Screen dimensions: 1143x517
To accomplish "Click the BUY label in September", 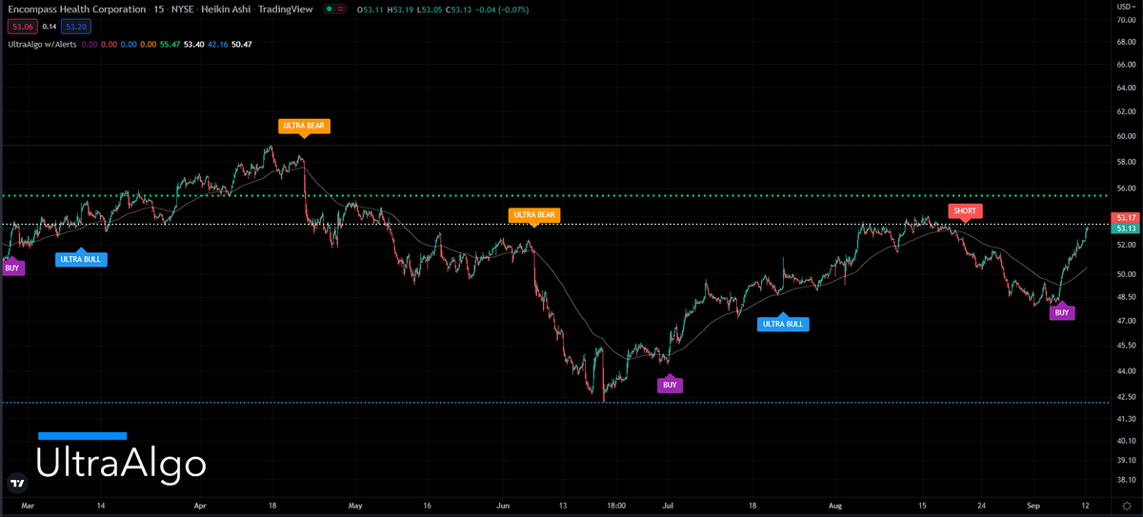I will pos(1062,312).
